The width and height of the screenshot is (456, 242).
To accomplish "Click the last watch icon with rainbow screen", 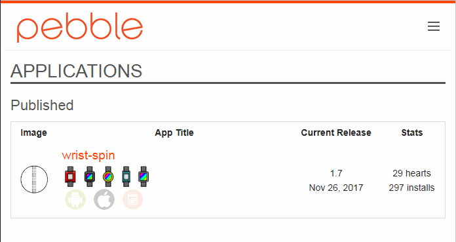I will click(143, 176).
